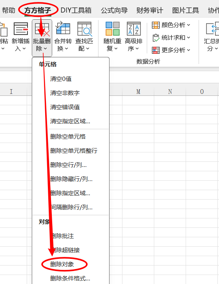The height and width of the screenshot is (284, 219).
Task: Expand the 统计求和 dropdown arrow
Action: coord(189,37)
